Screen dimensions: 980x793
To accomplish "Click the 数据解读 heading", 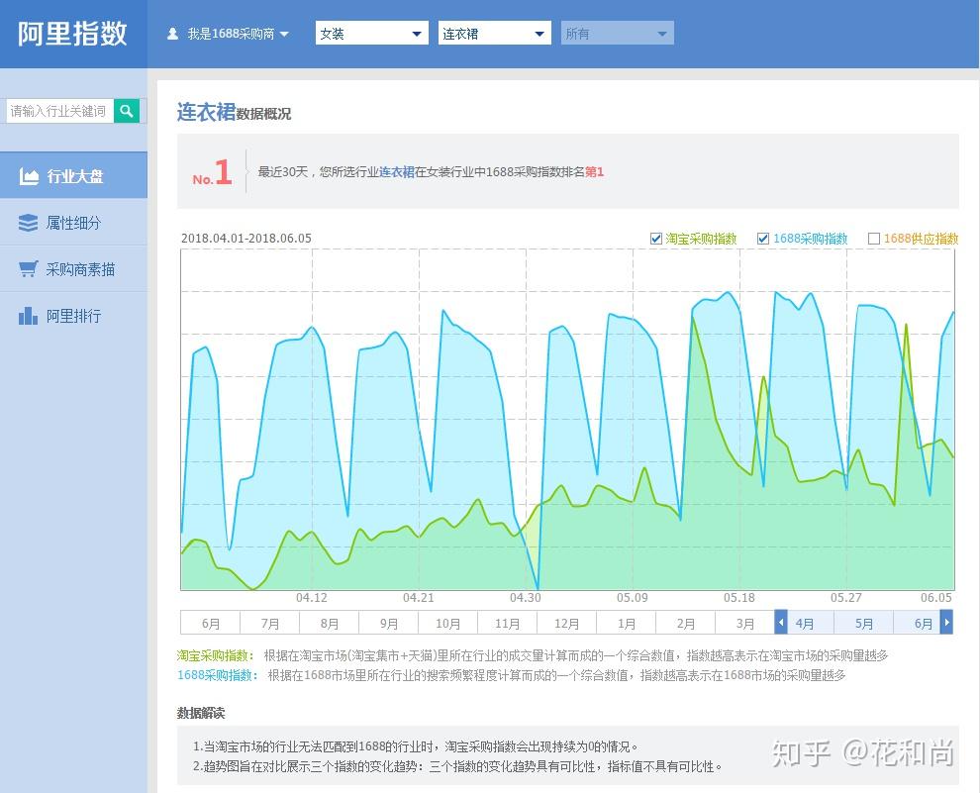I will tap(201, 713).
